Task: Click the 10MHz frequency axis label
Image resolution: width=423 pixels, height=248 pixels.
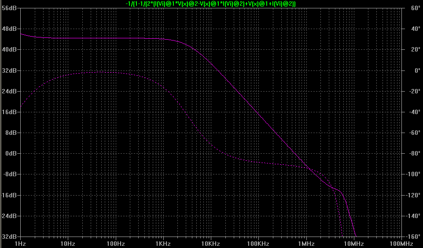Action: coord(354,244)
